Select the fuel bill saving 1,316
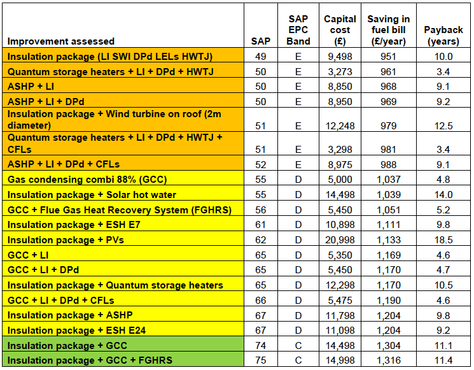474x370 pixels. [x=389, y=360]
